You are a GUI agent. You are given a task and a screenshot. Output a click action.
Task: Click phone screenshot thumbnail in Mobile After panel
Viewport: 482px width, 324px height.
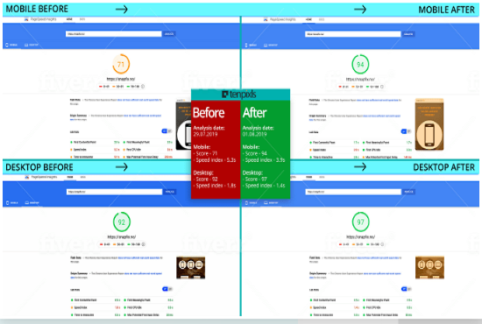pyautogui.click(x=429, y=124)
